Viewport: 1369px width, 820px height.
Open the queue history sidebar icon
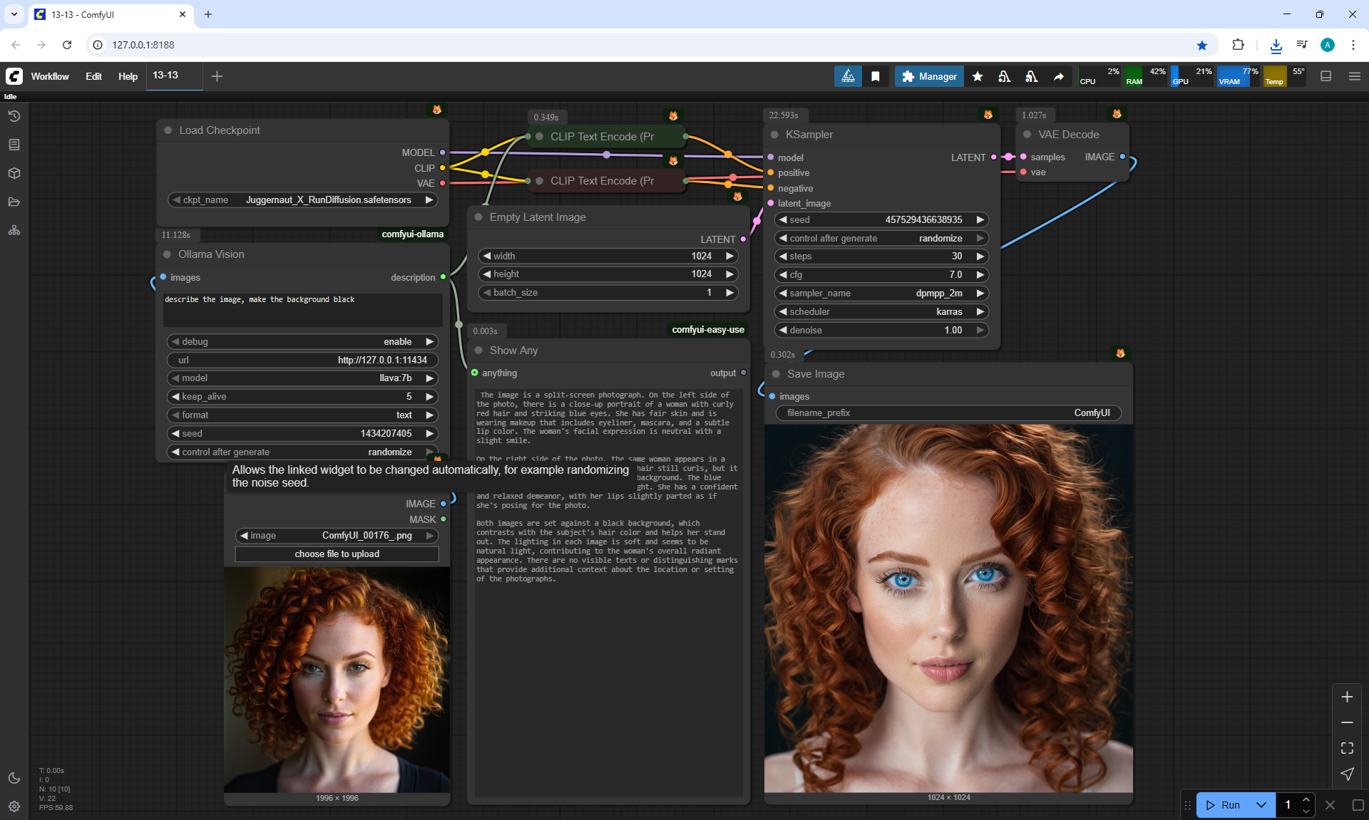click(14, 116)
